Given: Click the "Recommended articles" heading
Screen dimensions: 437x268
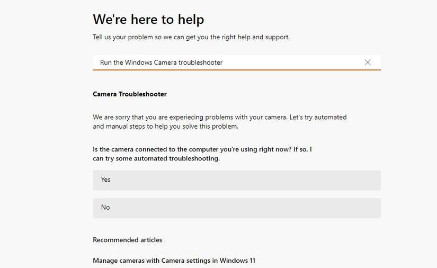Looking at the screenshot, I should [x=128, y=240].
